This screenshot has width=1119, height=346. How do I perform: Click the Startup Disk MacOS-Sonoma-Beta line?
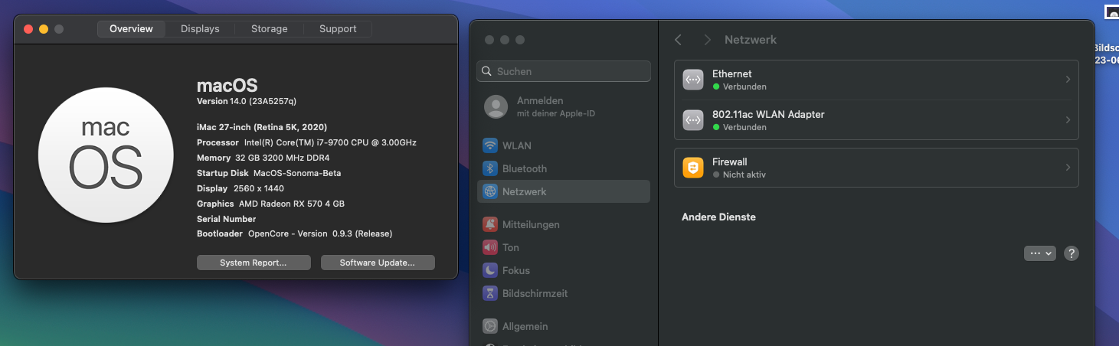(x=269, y=173)
